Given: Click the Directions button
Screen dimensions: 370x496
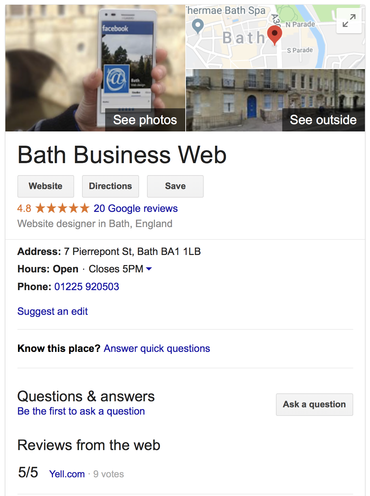Looking at the screenshot, I should [111, 186].
